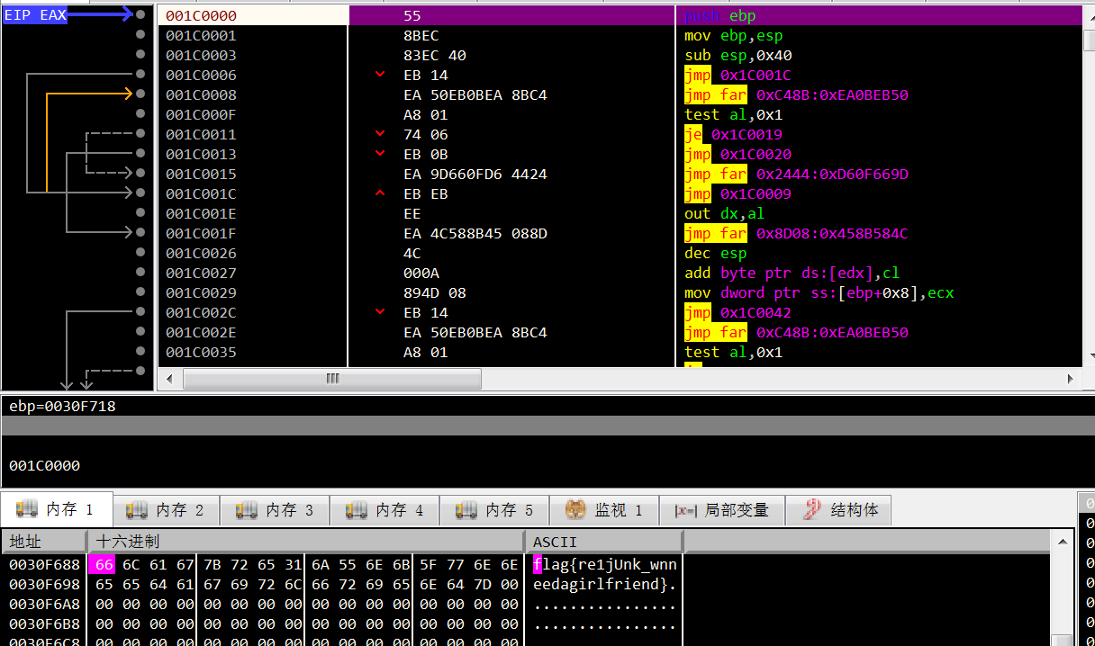Toggle breakpoint dot at address 001C000F
The height and width of the screenshot is (646, 1095).
click(140, 114)
